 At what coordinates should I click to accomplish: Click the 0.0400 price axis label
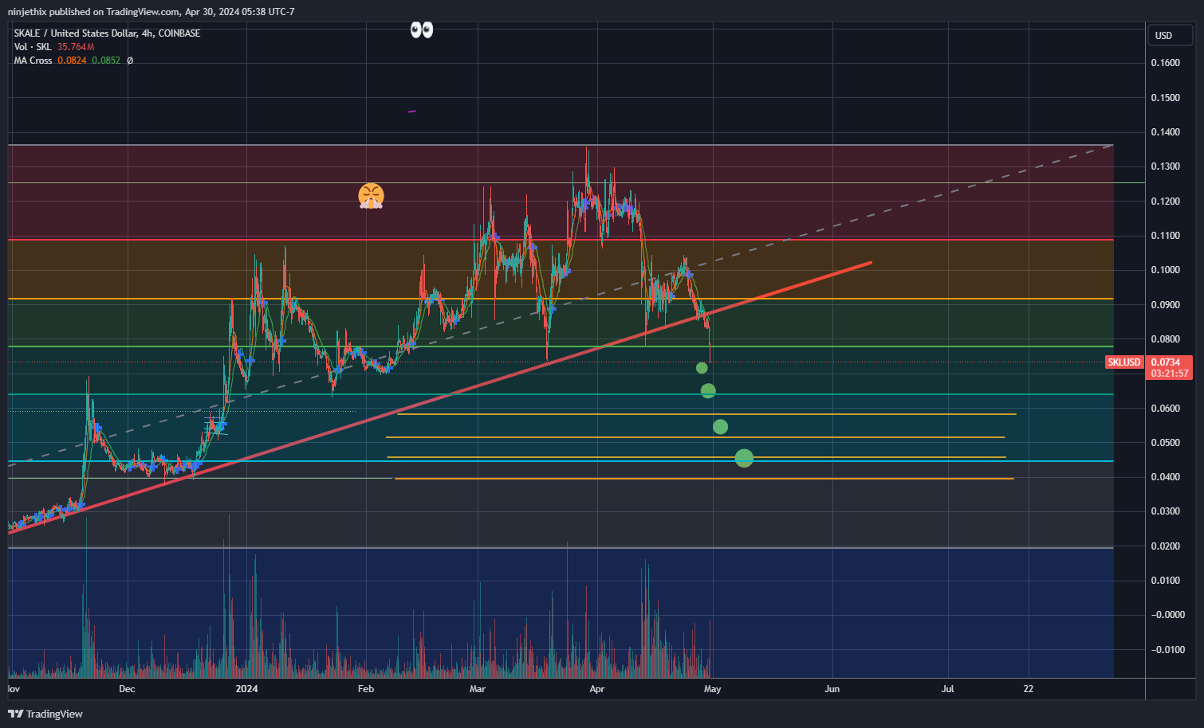click(1165, 477)
